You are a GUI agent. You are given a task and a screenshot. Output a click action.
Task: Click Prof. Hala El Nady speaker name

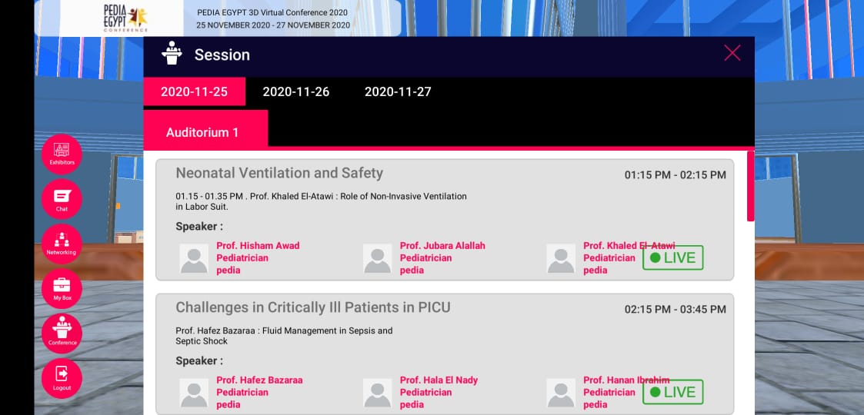click(x=439, y=380)
